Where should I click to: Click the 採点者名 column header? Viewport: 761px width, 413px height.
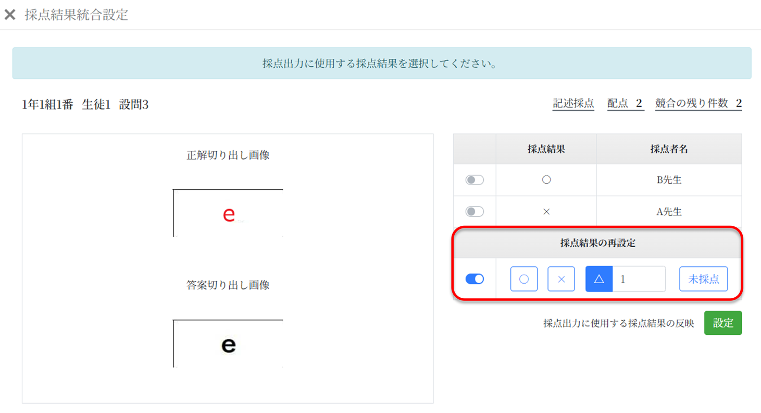(669, 149)
